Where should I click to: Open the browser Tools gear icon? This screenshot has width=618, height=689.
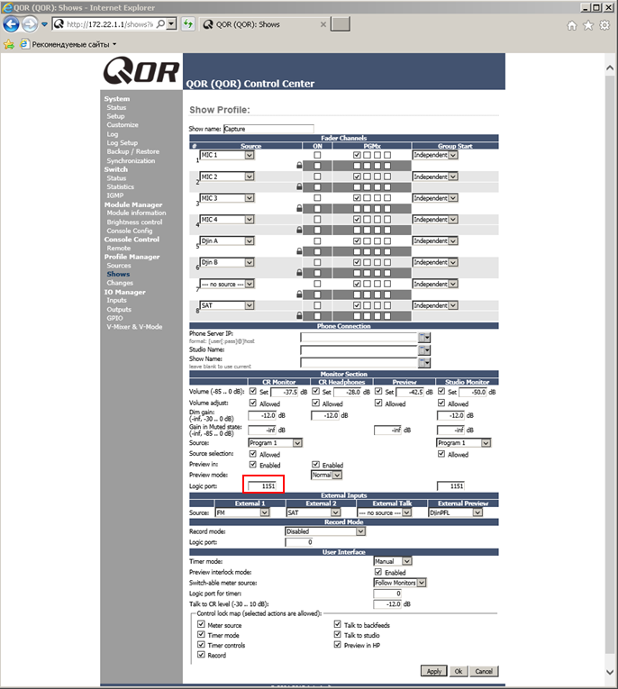click(604, 25)
